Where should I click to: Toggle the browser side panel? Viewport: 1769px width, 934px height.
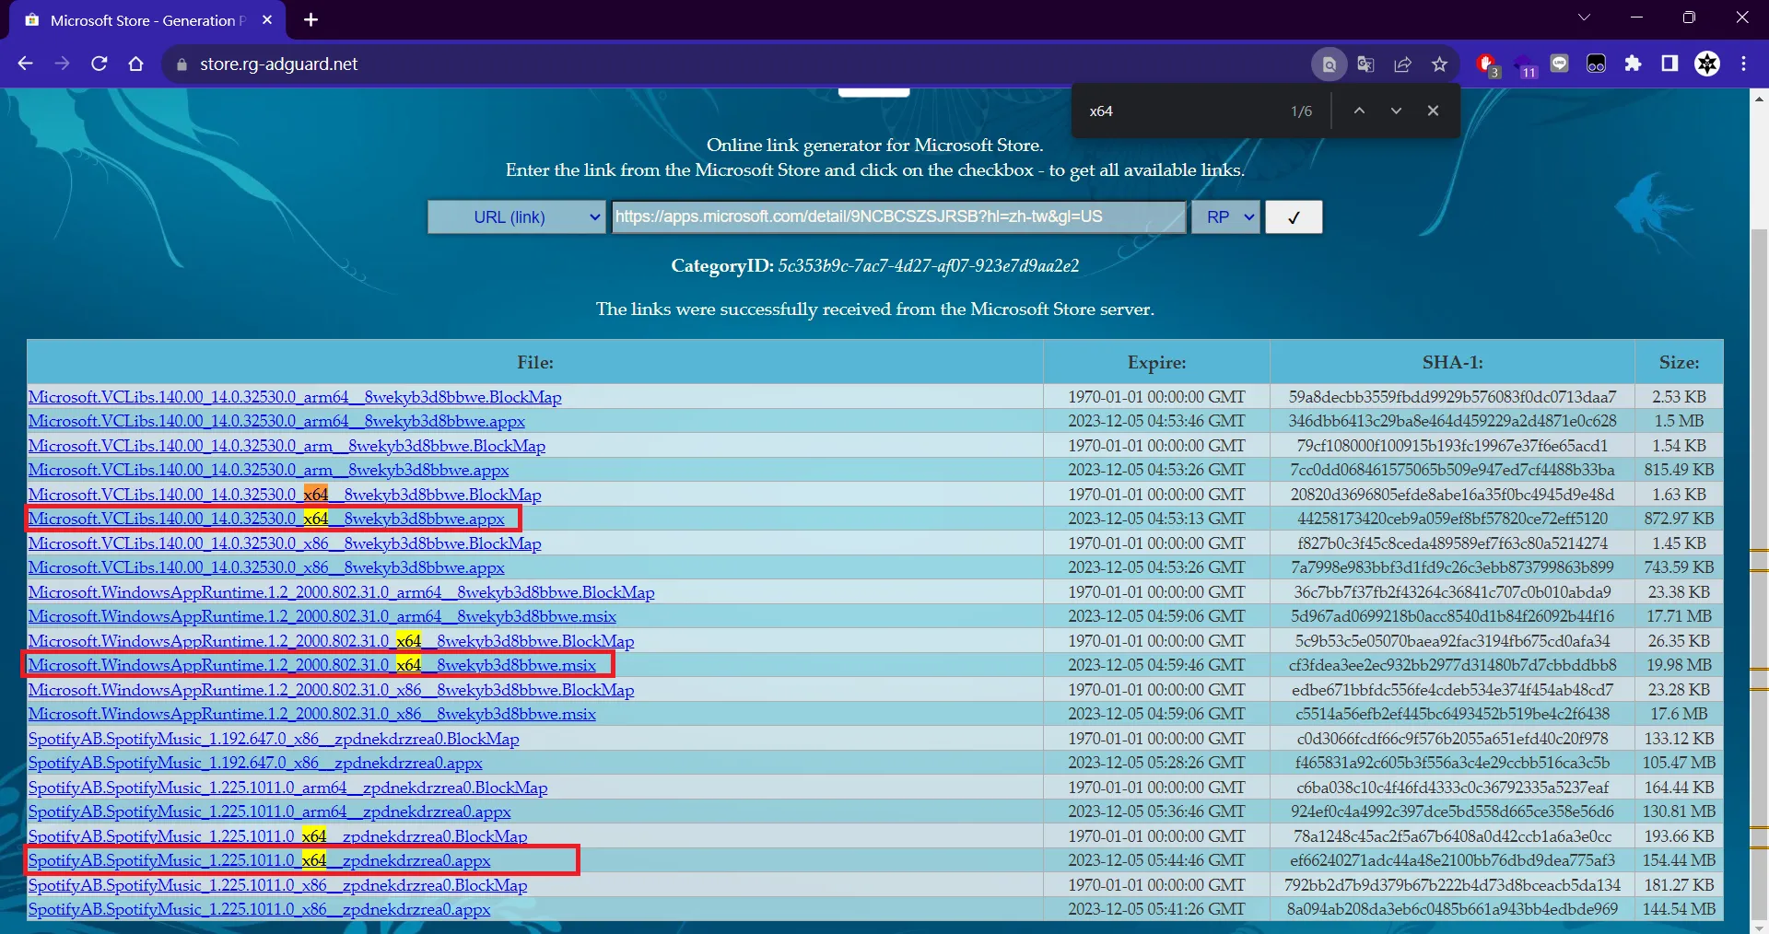pyautogui.click(x=1669, y=64)
